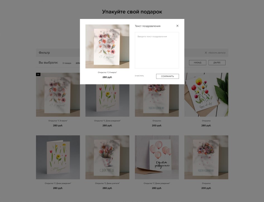
Task: Click the bottom-right bouquet card thumbnail
Action: [x=206, y=157]
